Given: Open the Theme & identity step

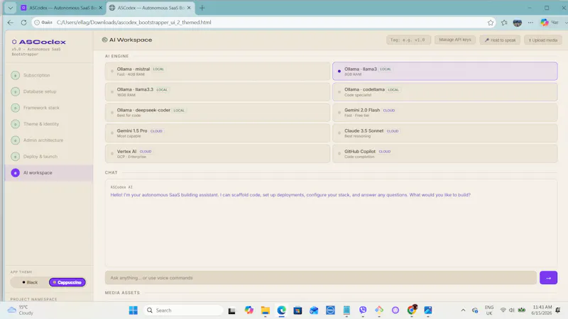Looking at the screenshot, I should 49,124.
